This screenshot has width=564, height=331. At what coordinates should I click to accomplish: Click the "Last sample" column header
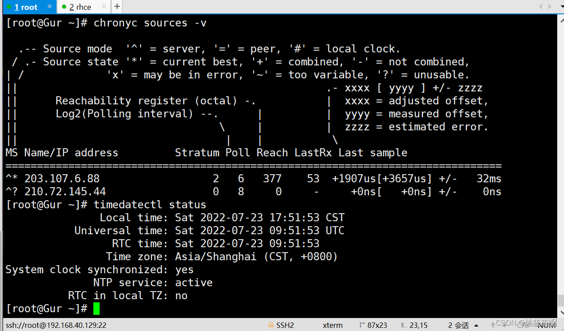(x=373, y=153)
